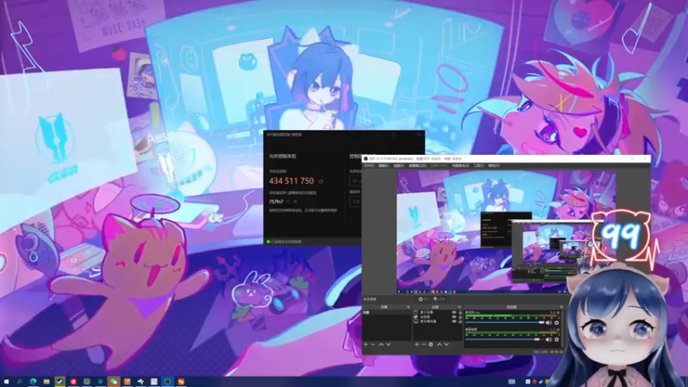
Task: Lock the display capture source
Action: [460, 321]
